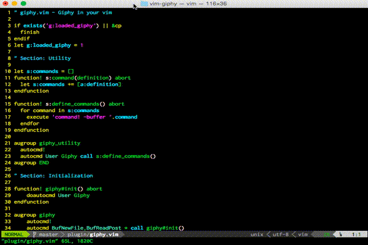Click 'giphy#init()' call on line 34
Image resolution: width=368 pixels, height=245 pixels.
pyautogui.click(x=165, y=228)
